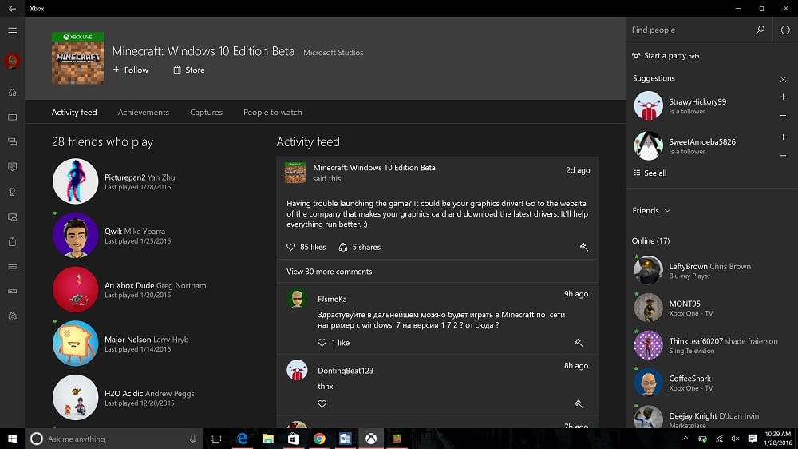Click the report icon on the Minecraft post
This screenshot has width=798, height=449.
[584, 247]
